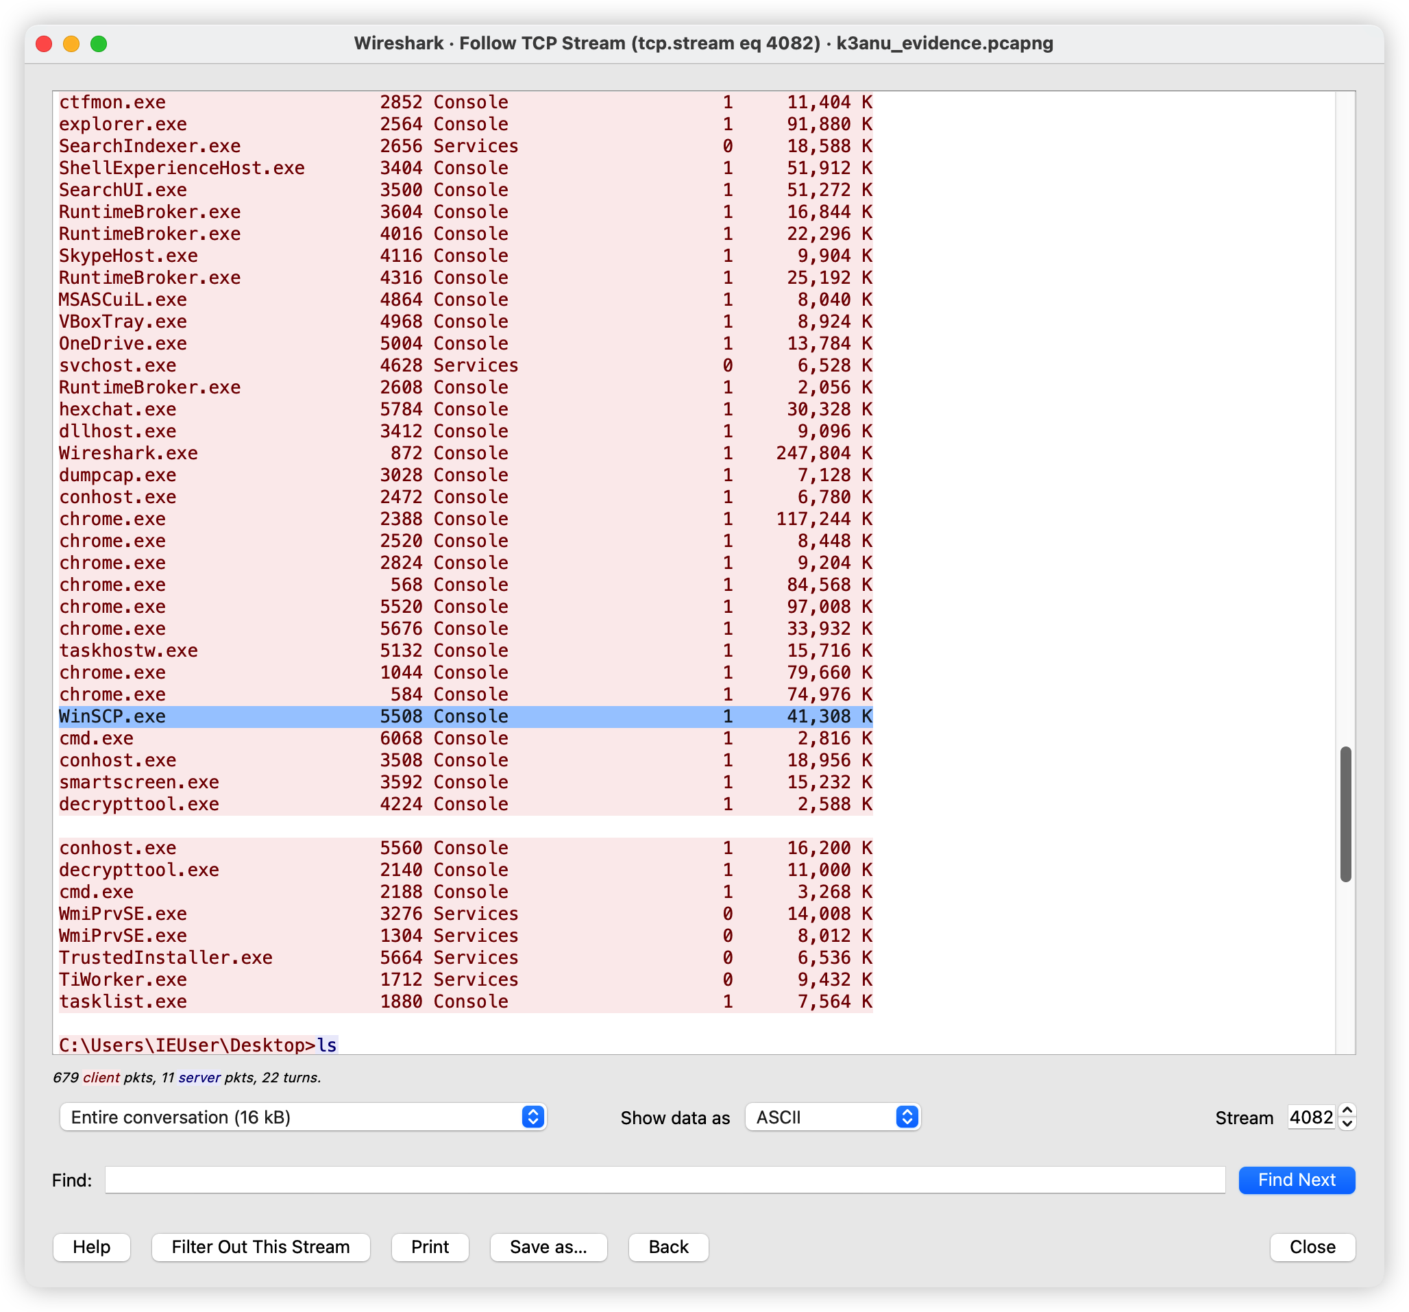Click the Close button at bottom right
Image resolution: width=1409 pixels, height=1312 pixels.
point(1312,1247)
